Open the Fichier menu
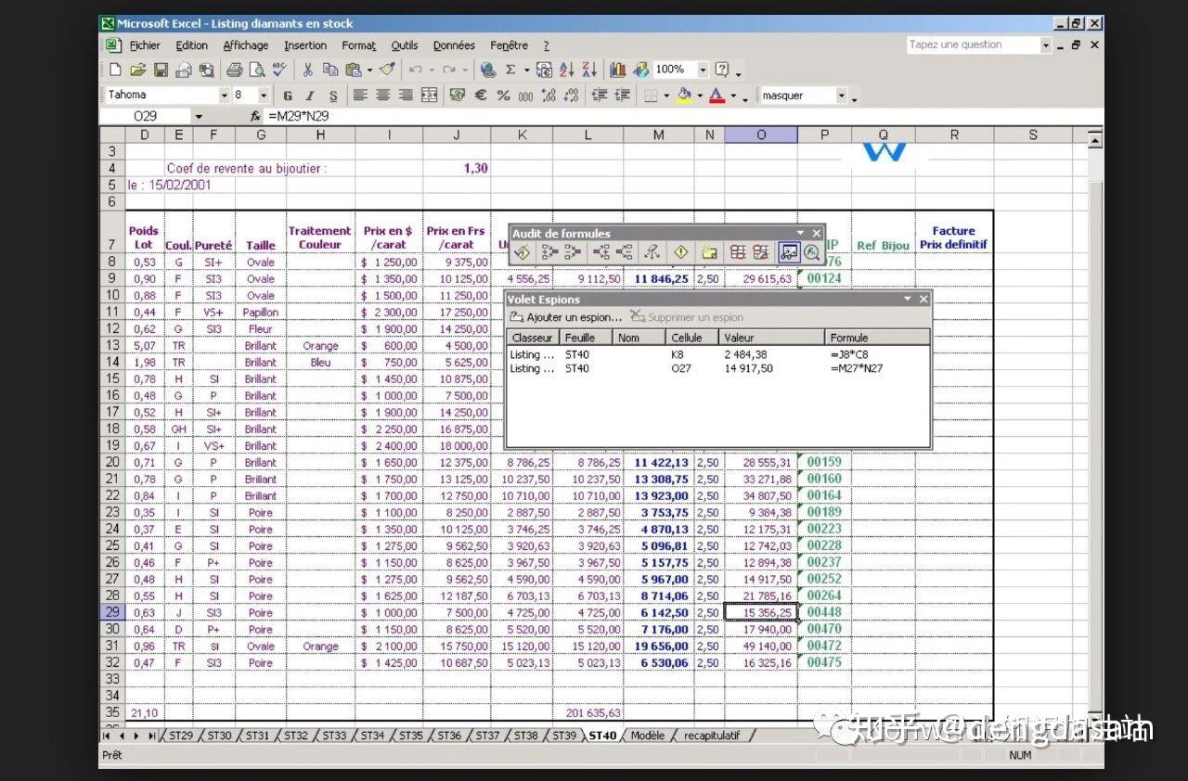The image size is (1188, 781). pyautogui.click(x=144, y=45)
